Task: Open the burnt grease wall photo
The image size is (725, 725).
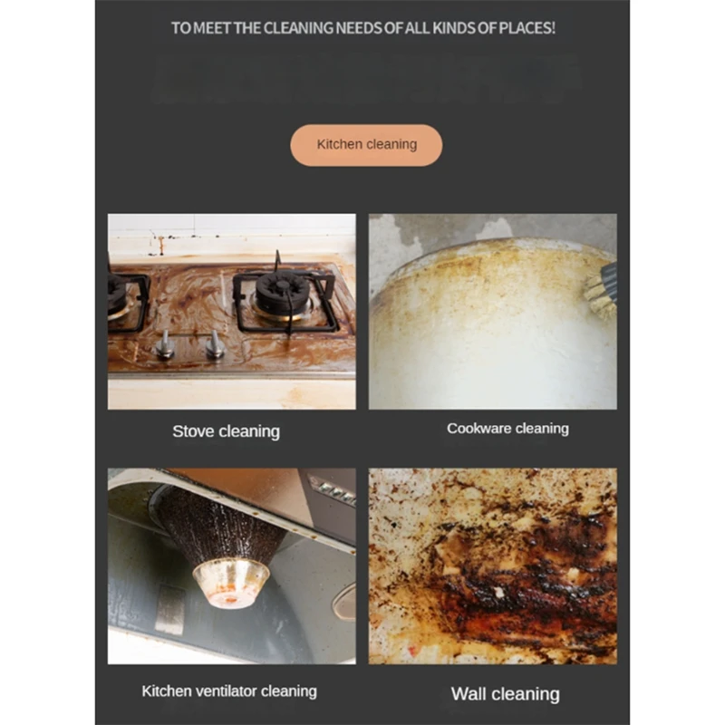Action: [x=492, y=565]
